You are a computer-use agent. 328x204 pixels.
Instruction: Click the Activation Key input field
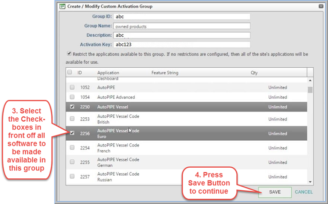click(182, 45)
